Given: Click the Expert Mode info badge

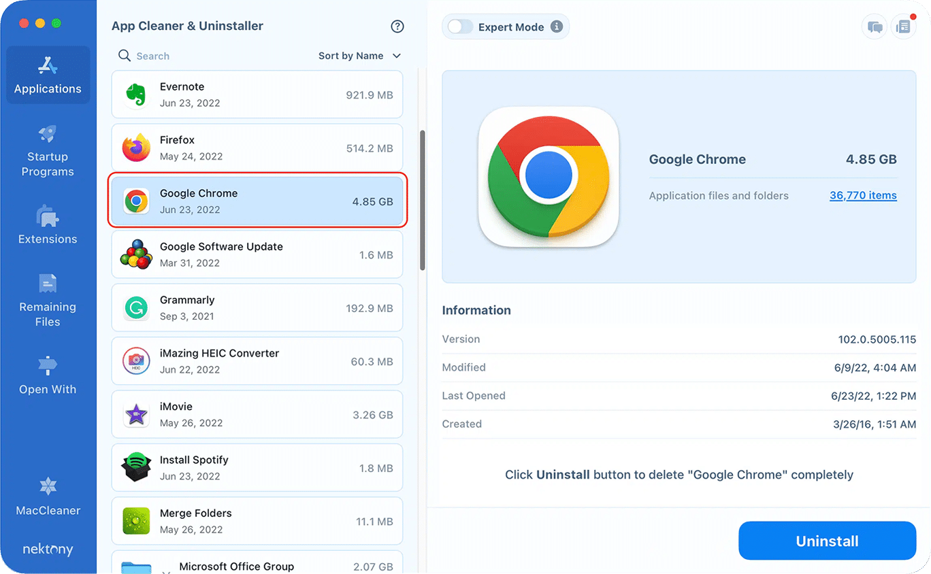Looking at the screenshot, I should [557, 27].
